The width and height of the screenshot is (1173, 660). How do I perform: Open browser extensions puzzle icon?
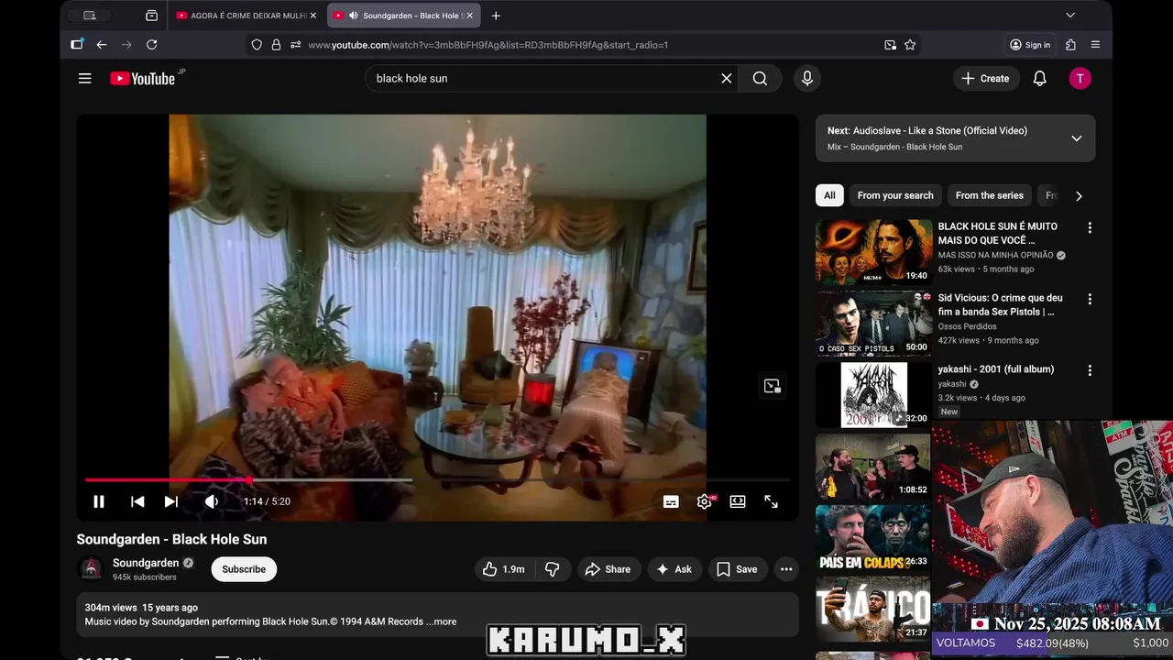1070,45
